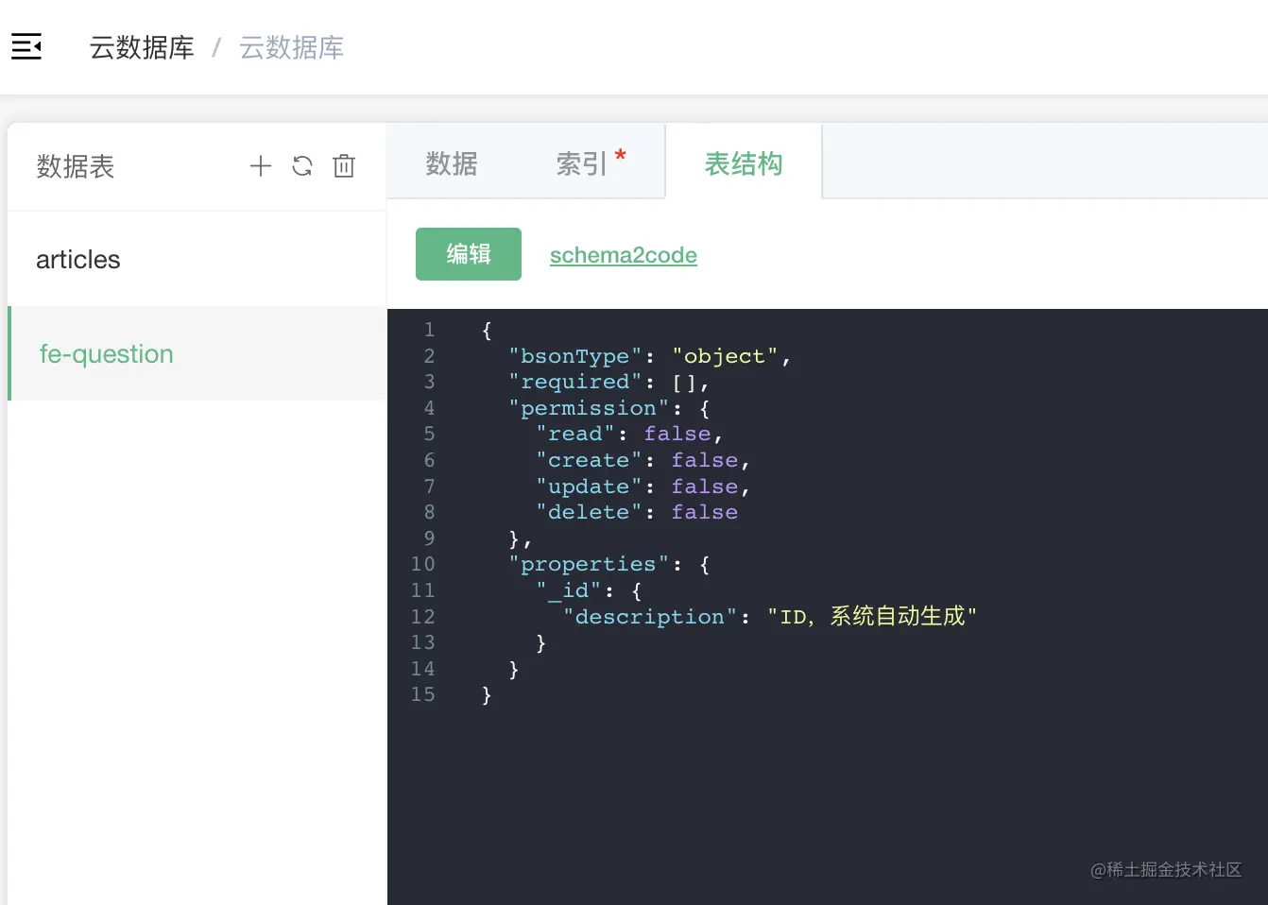The height and width of the screenshot is (905, 1268).
Task: Open the 数据 tab
Action: coord(452,163)
